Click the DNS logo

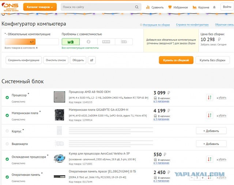[10, 7]
